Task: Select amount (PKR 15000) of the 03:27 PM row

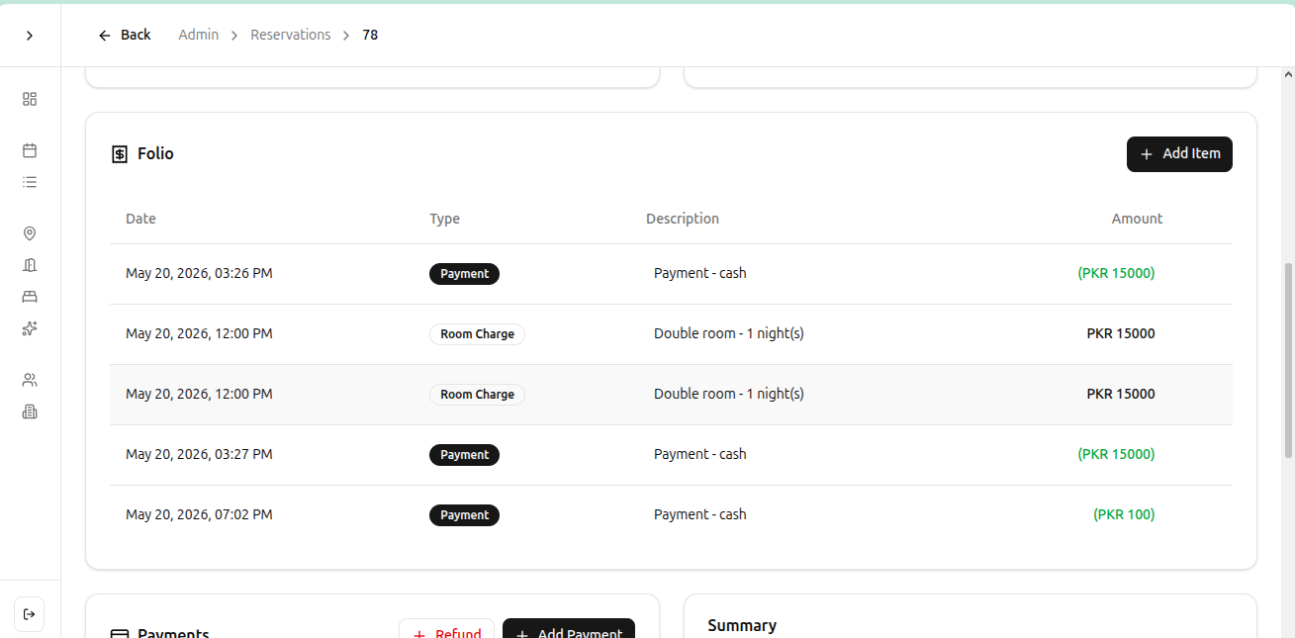Action: click(x=1116, y=454)
